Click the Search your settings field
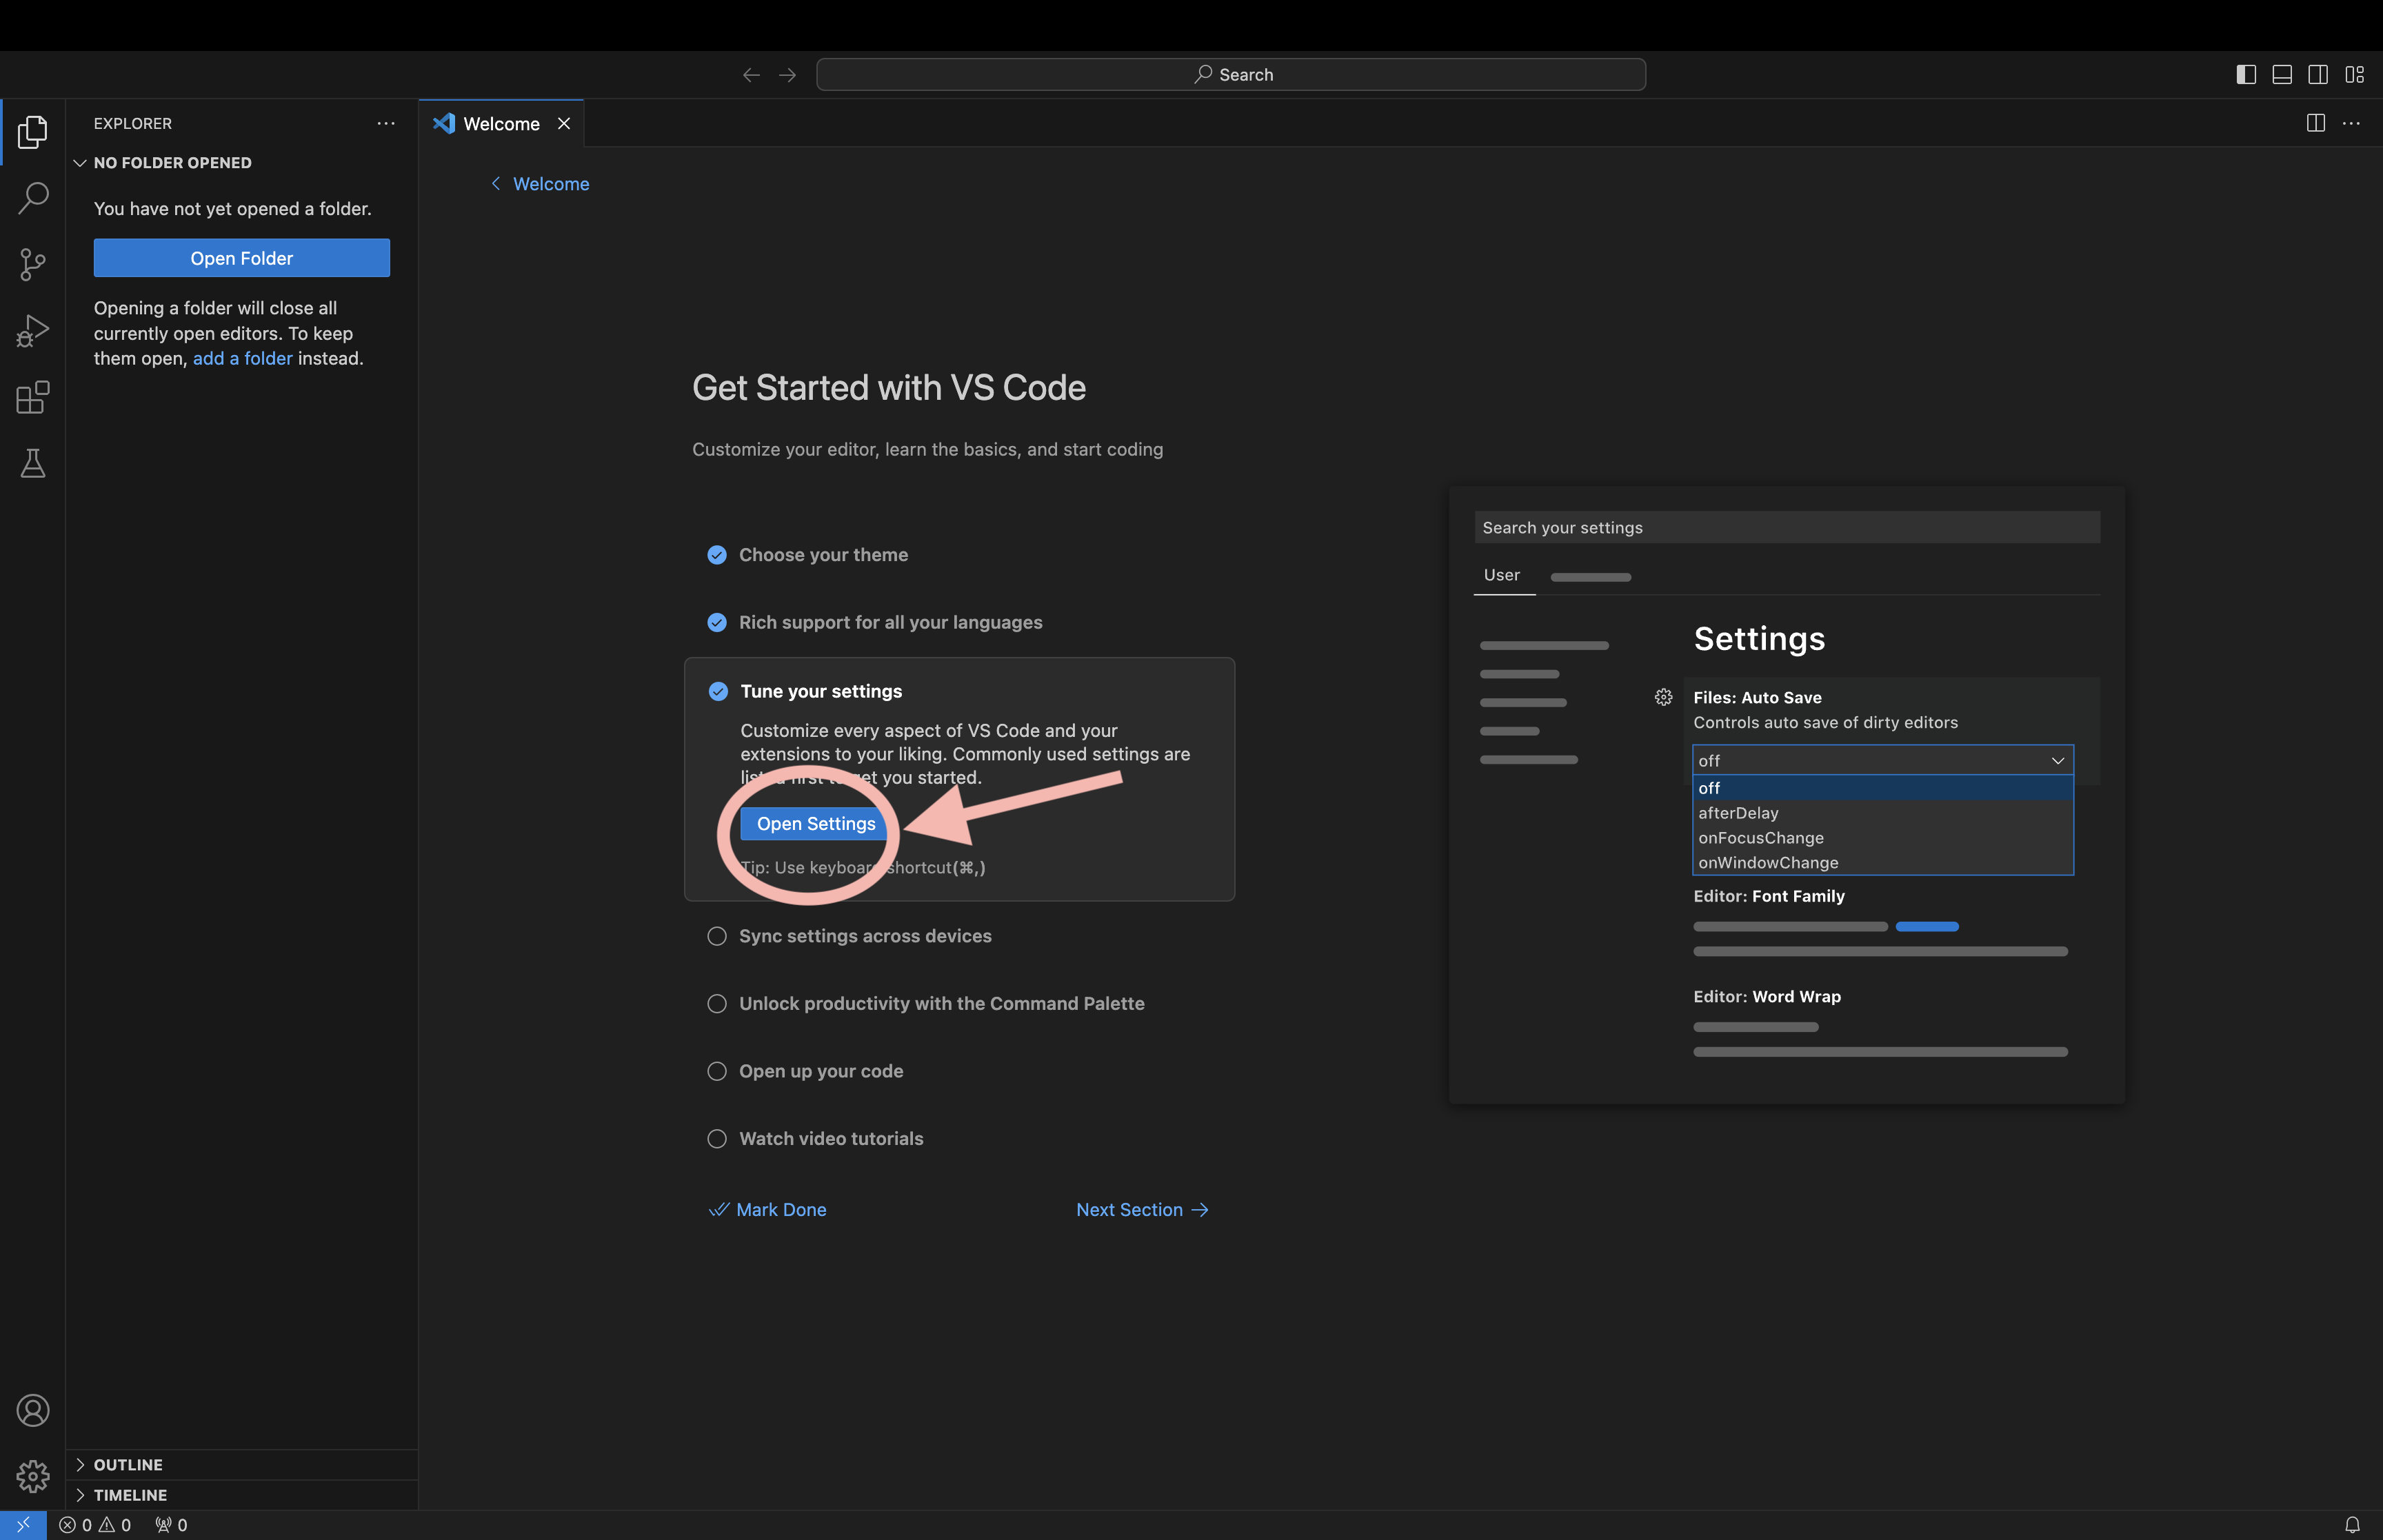2383x1540 pixels. click(1787, 527)
